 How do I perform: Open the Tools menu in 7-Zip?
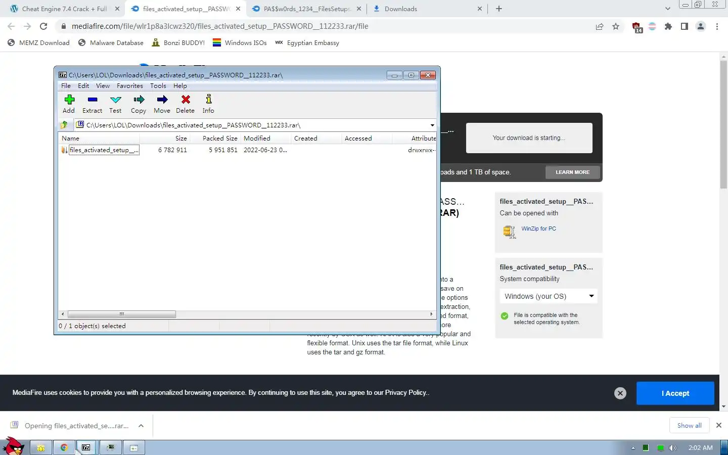(158, 86)
